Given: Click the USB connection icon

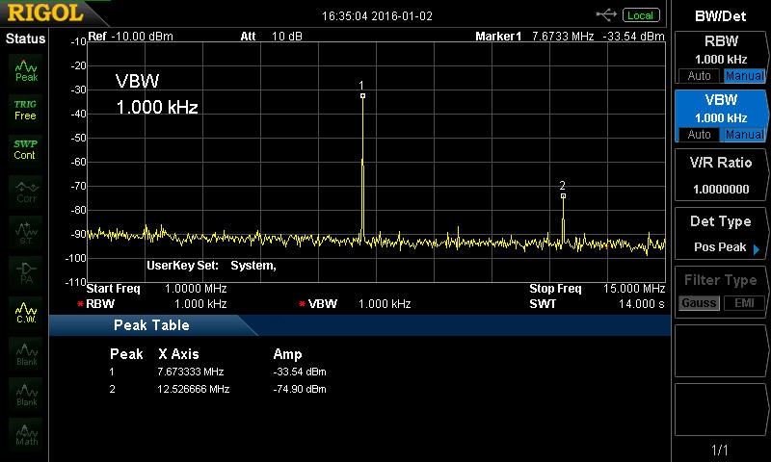Looking at the screenshot, I should 606,14.
